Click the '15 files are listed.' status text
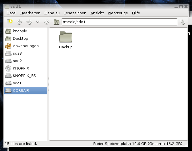This screenshot has width=192, height=151. 21,144
